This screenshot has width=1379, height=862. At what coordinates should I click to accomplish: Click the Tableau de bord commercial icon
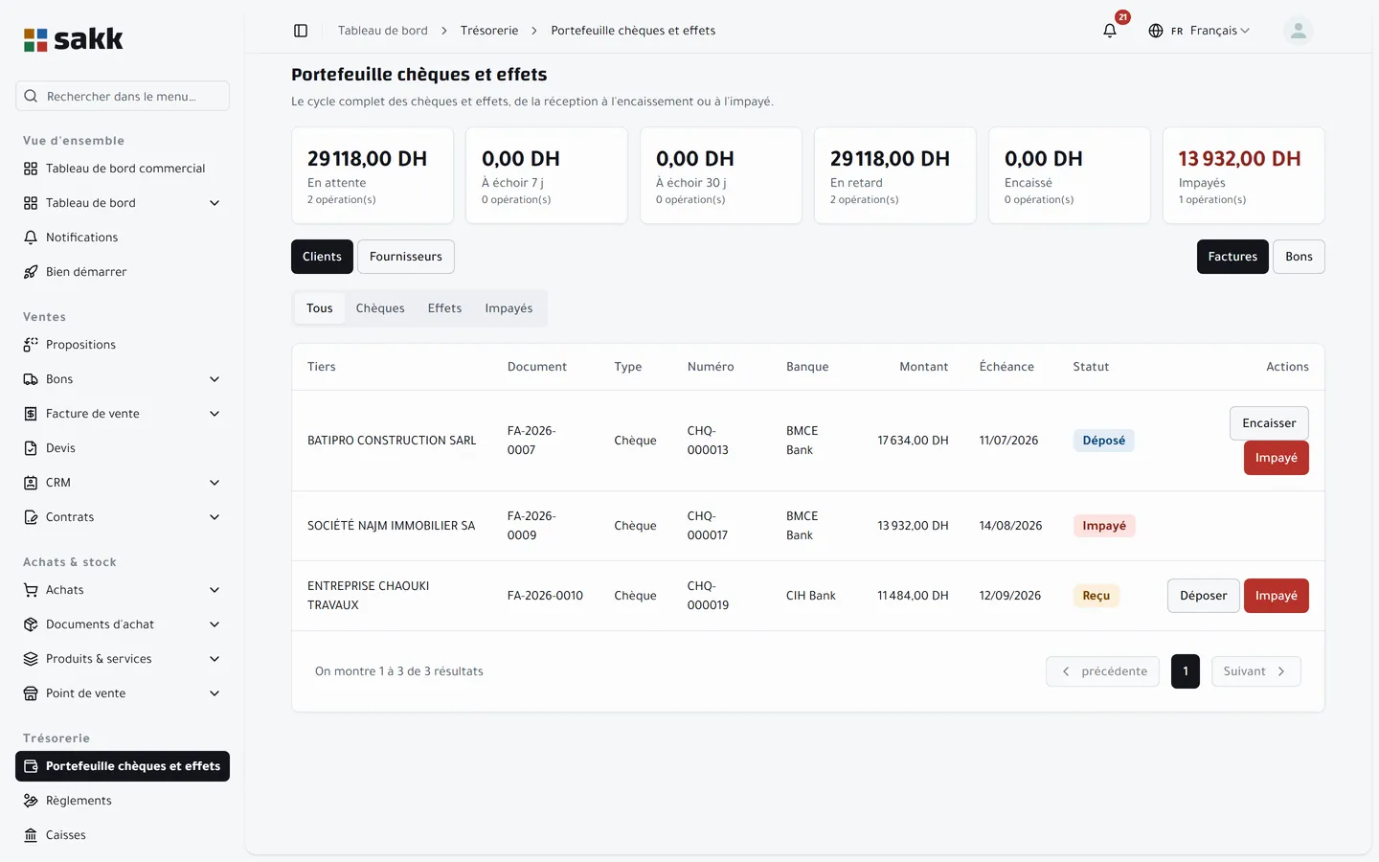point(31,169)
